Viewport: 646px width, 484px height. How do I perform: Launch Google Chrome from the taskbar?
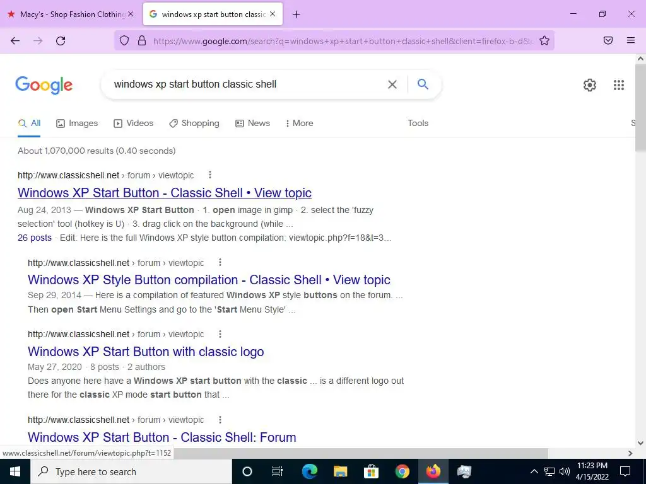coord(402,471)
